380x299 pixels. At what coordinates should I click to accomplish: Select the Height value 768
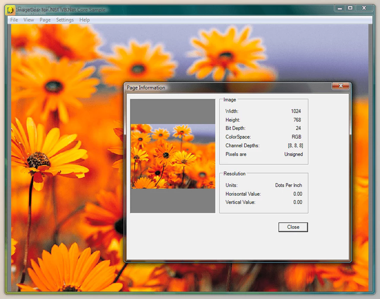click(297, 120)
